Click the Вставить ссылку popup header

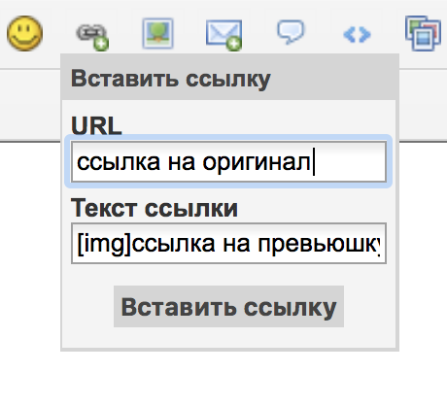pyautogui.click(x=229, y=78)
